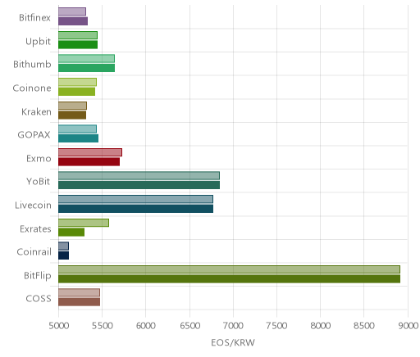
Task: Select the dark navy Coinrail bar
Action: (63, 255)
